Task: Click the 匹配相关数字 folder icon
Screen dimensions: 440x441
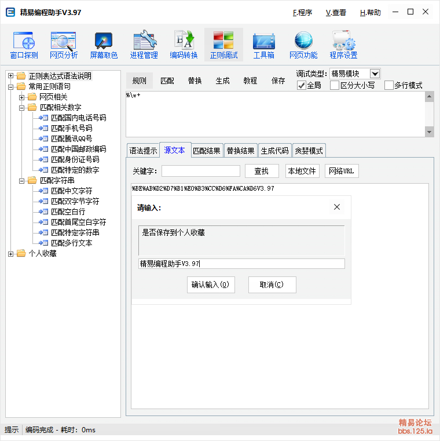Action: click(32, 107)
